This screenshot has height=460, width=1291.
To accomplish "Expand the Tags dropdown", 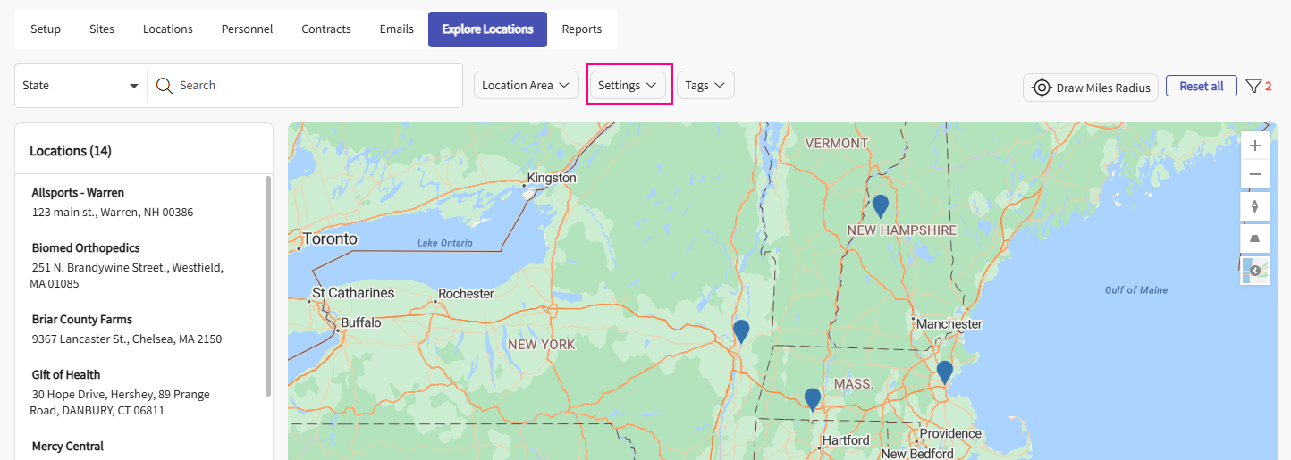I will click(705, 86).
